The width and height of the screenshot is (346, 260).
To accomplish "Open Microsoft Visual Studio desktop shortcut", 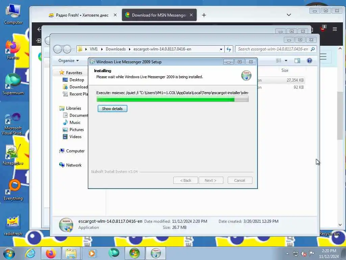I will pos(13,123).
